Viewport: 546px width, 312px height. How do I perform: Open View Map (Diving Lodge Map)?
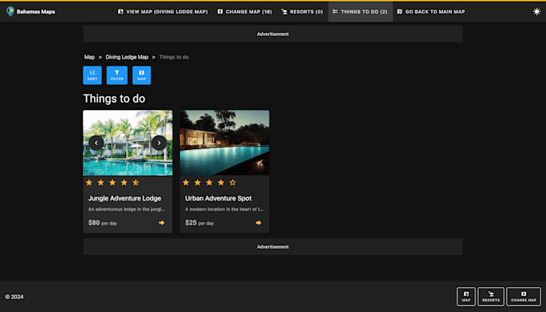(163, 12)
